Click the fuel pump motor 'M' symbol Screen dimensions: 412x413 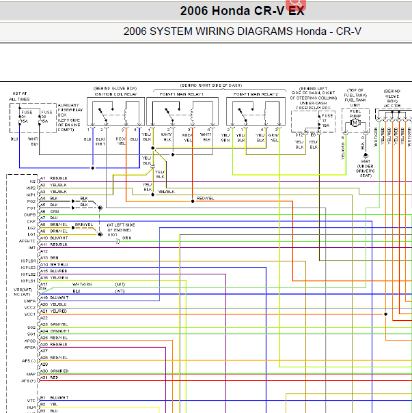[355, 122]
